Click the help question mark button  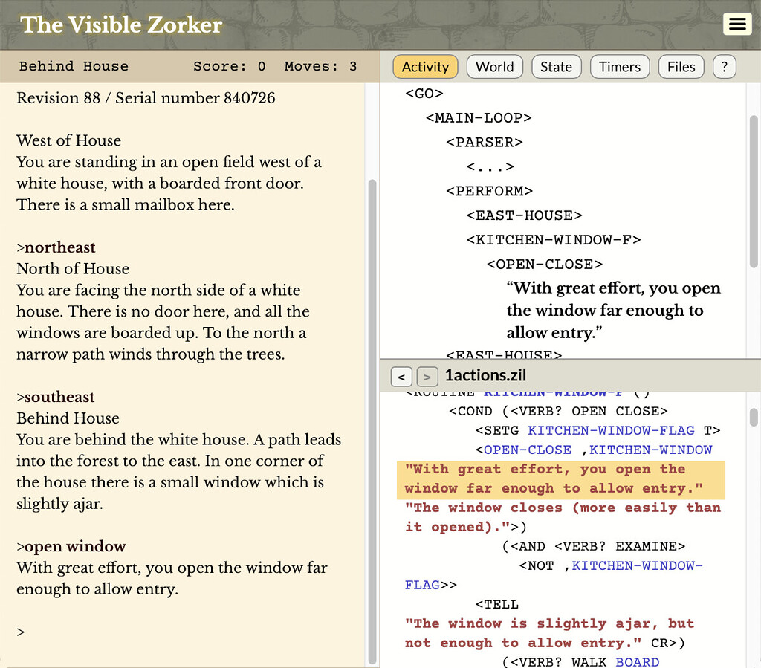pos(724,66)
